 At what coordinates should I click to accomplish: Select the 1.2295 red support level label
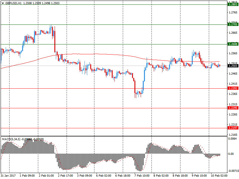click(x=233, y=108)
